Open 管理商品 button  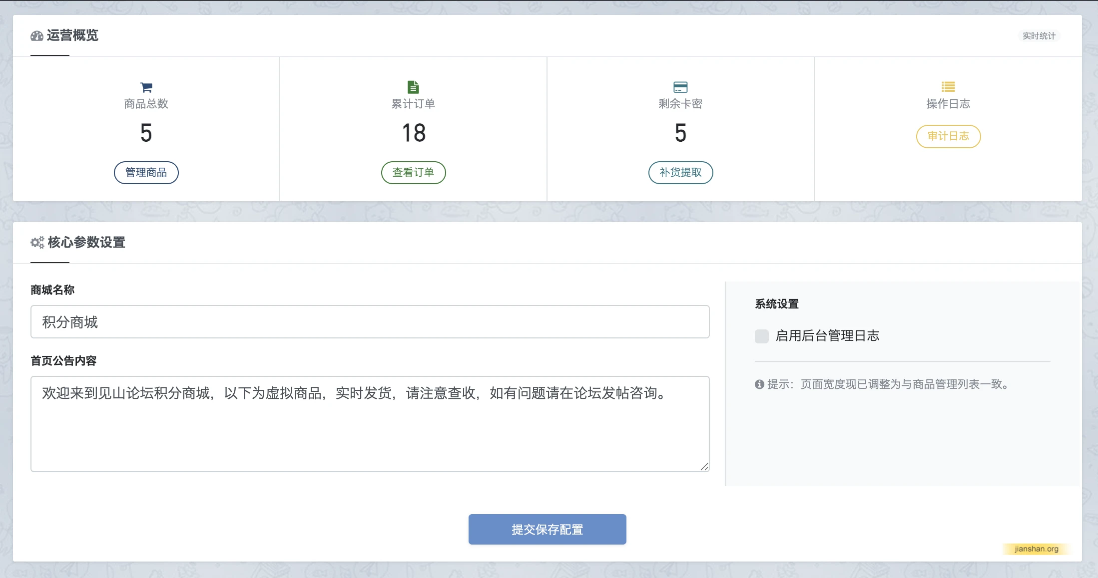click(146, 173)
